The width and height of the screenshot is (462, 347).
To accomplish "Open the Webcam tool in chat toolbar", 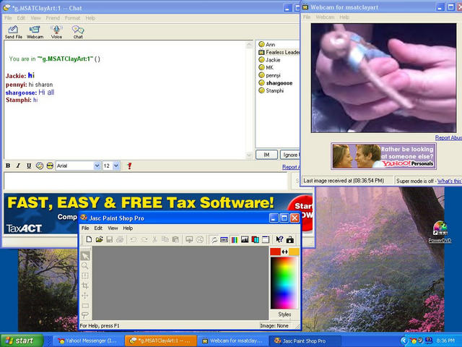I will click(35, 32).
